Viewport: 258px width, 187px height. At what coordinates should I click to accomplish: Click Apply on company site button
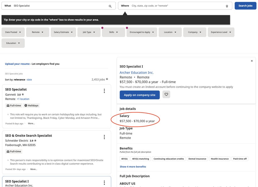140,95
